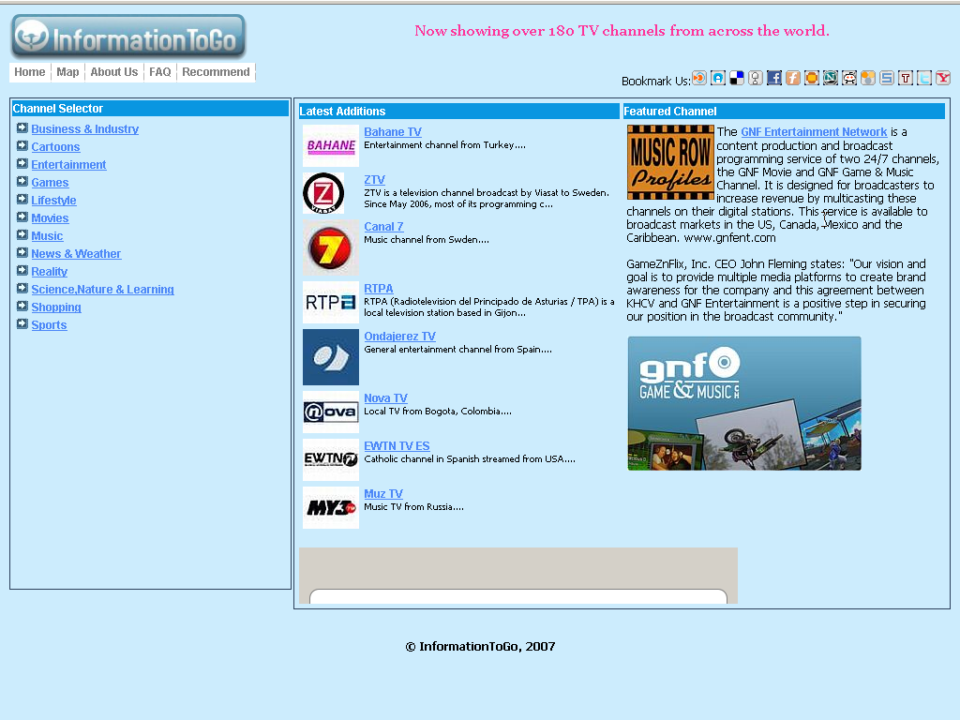The width and height of the screenshot is (960, 720).
Task: Follow the Ondajerez TV title link
Action: click(399, 337)
